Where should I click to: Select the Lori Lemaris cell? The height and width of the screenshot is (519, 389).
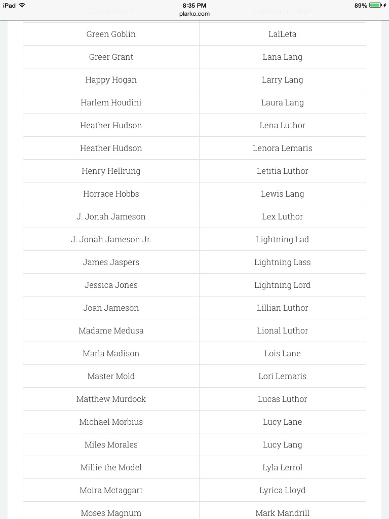click(283, 377)
